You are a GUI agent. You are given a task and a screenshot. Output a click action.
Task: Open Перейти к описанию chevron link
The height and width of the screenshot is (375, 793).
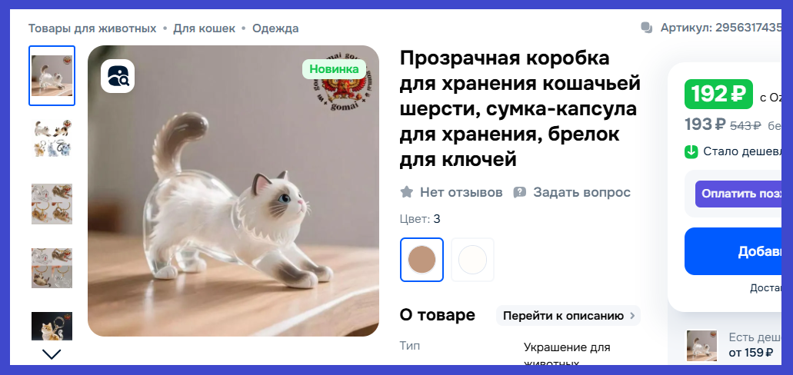tap(568, 316)
